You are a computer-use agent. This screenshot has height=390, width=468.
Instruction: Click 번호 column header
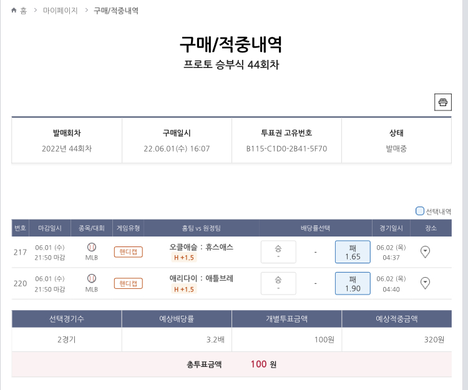coord(20,228)
